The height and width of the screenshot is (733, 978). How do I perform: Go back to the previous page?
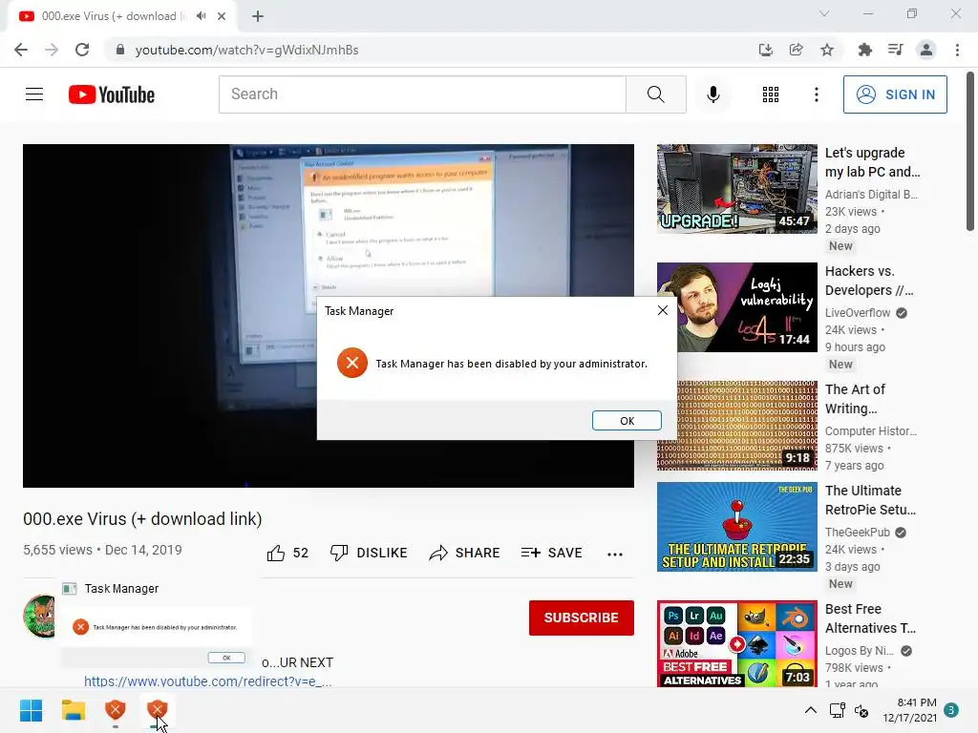click(21, 50)
